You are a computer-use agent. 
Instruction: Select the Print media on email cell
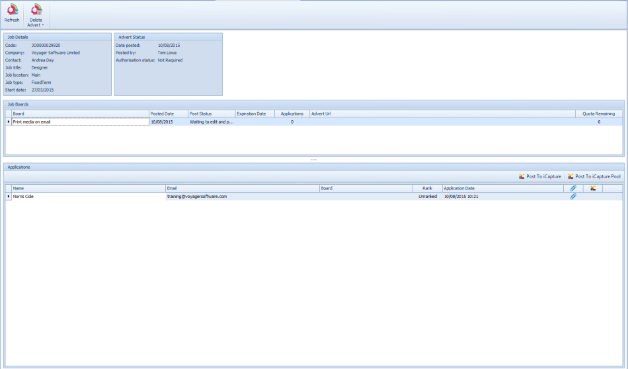point(80,122)
